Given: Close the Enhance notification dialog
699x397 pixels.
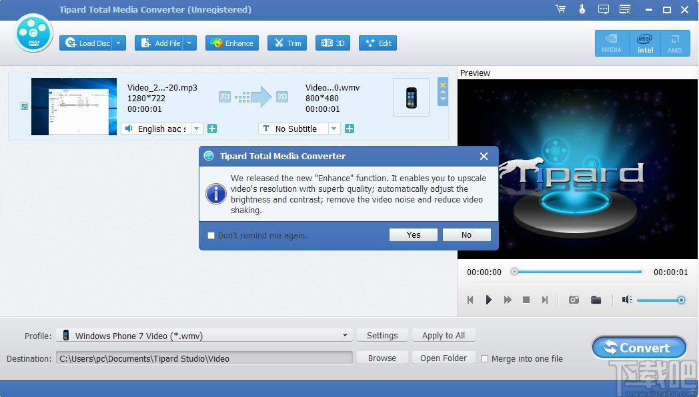Looking at the screenshot, I should click(484, 157).
